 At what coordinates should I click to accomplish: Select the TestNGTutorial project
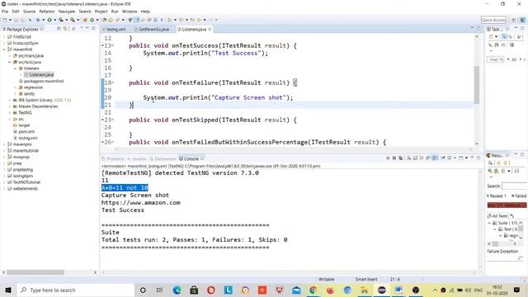point(26,182)
